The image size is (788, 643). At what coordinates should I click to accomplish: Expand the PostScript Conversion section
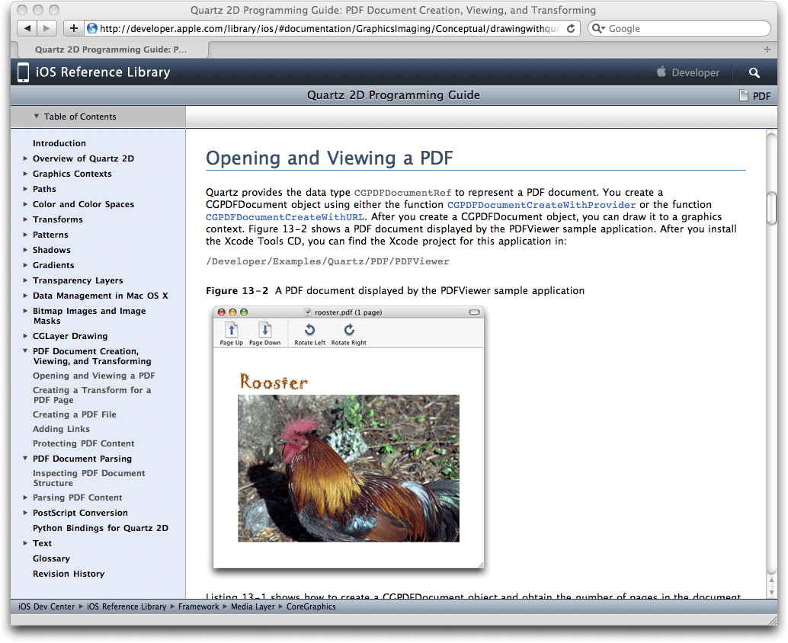[x=25, y=513]
